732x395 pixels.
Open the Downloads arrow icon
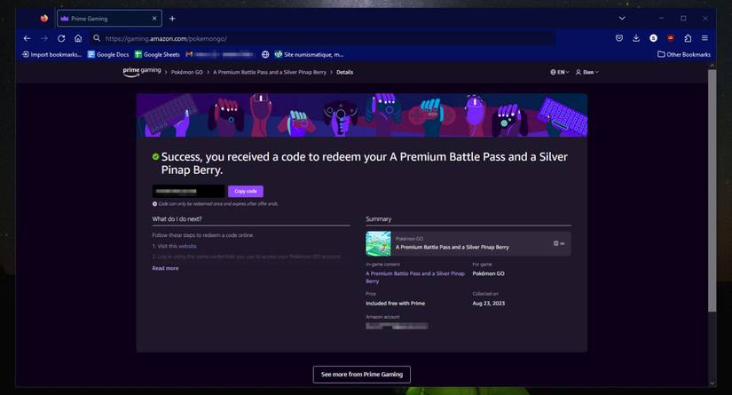coord(636,38)
